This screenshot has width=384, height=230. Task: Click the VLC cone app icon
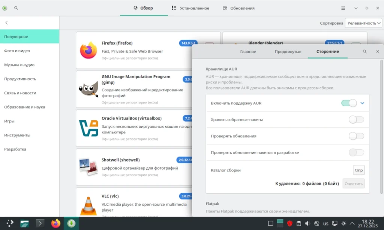[88, 206]
